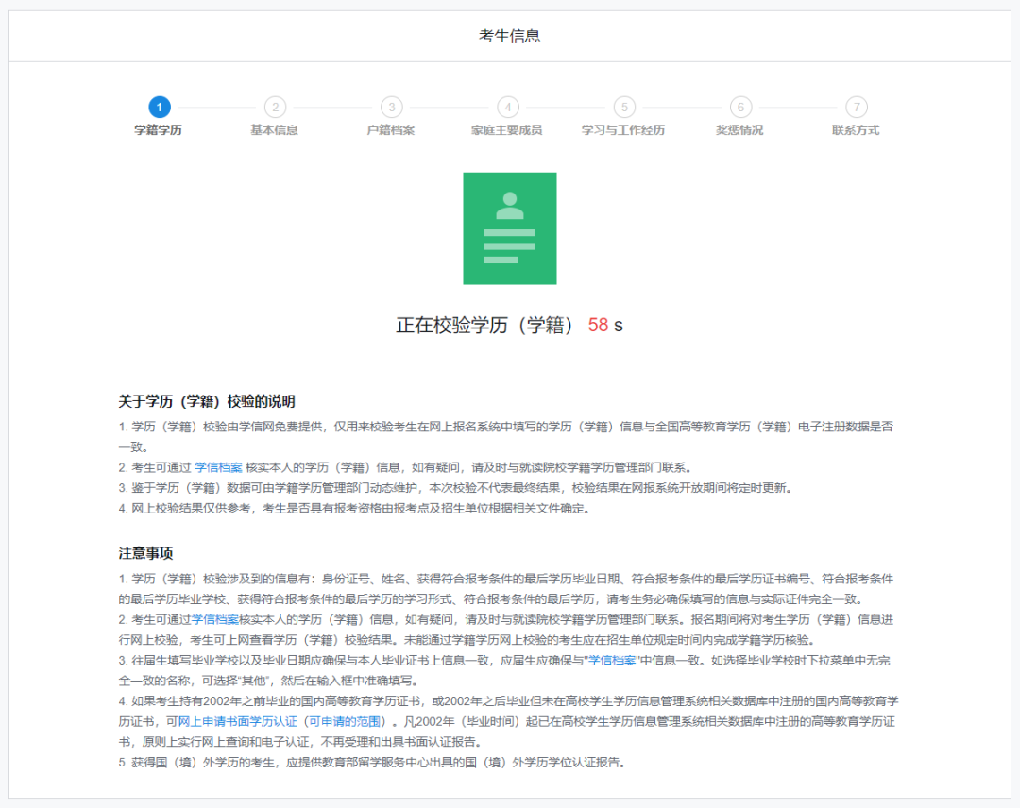1020x808 pixels.
Task: Open 学信档案 link in 注意事项 item 2
Action: 215,619
